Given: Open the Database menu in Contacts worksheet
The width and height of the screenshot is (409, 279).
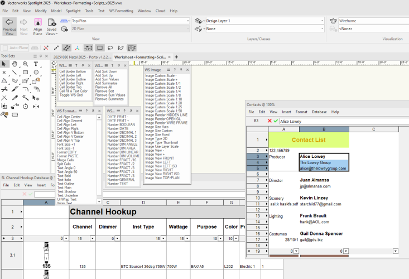Looking at the screenshot, I should [319, 112].
